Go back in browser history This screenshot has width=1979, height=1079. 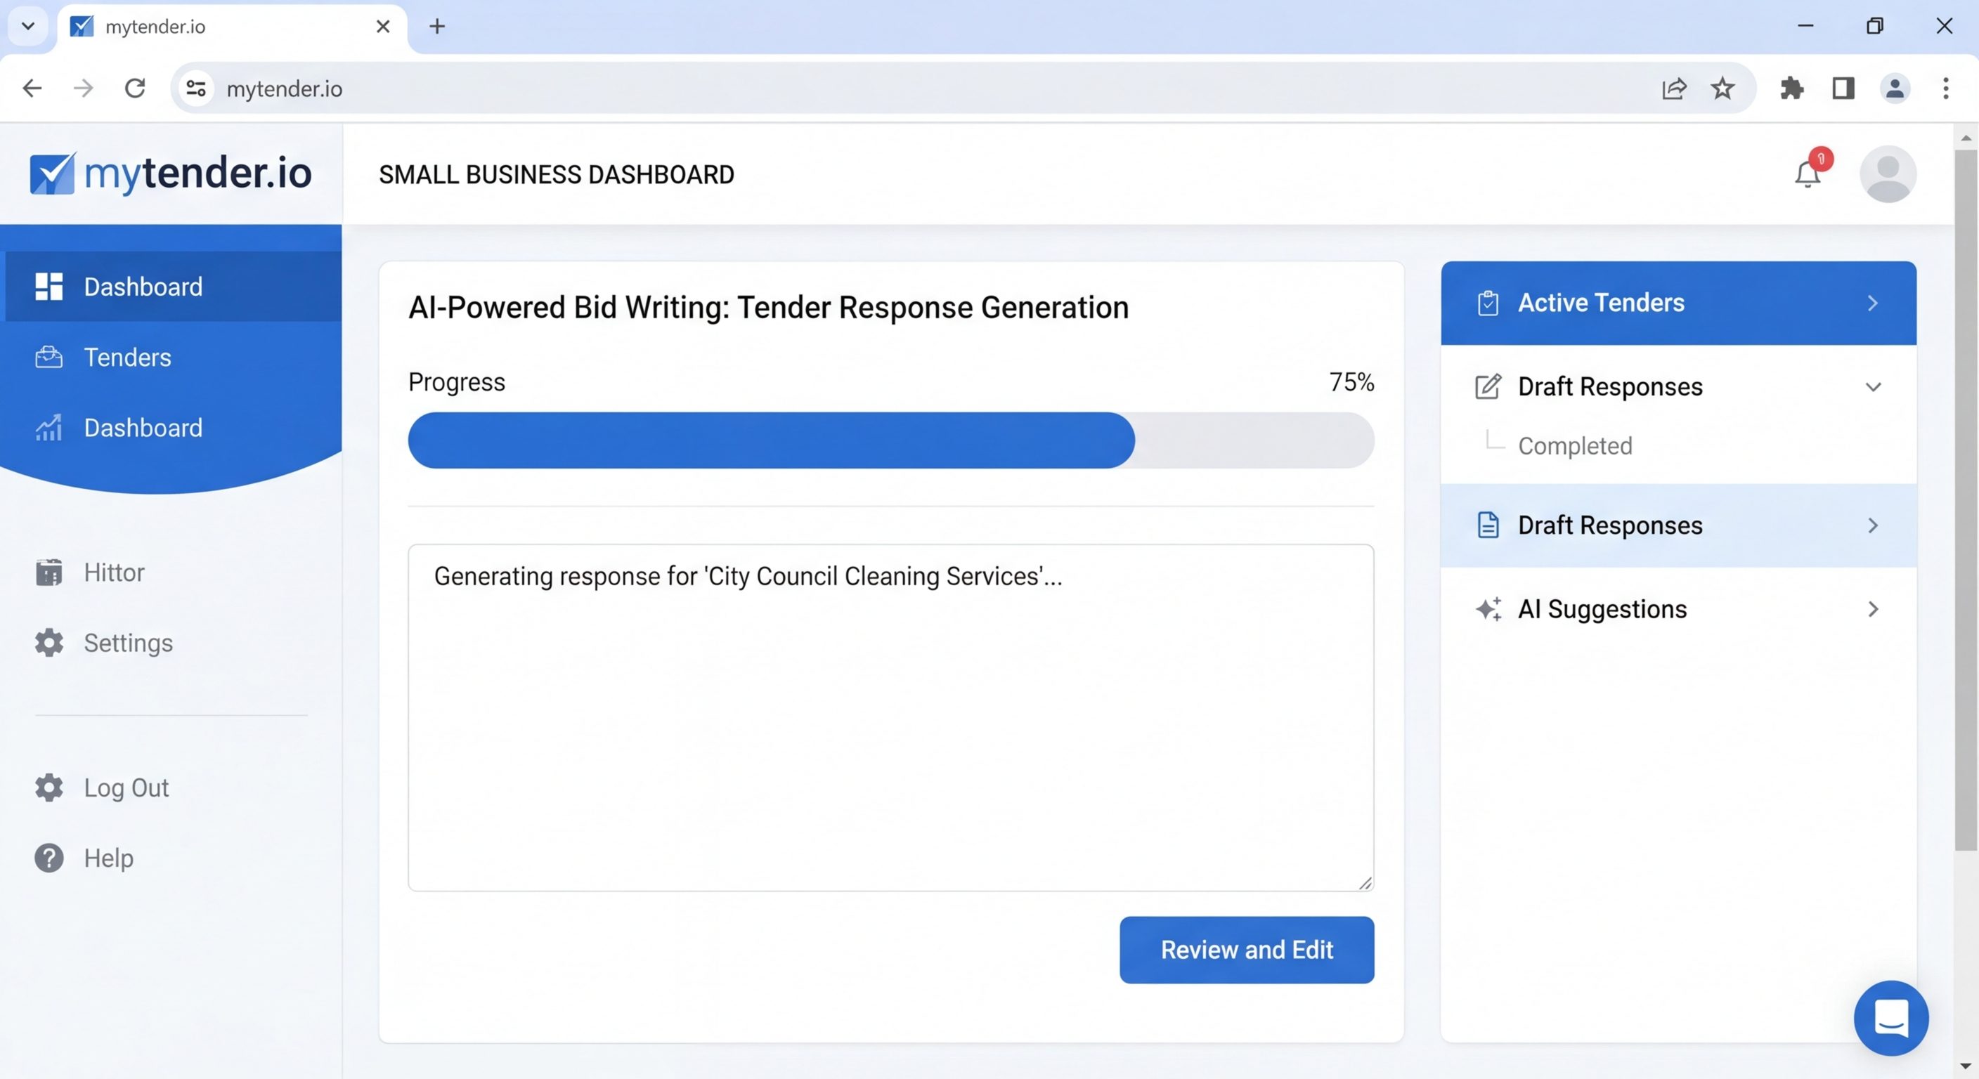pos(32,89)
